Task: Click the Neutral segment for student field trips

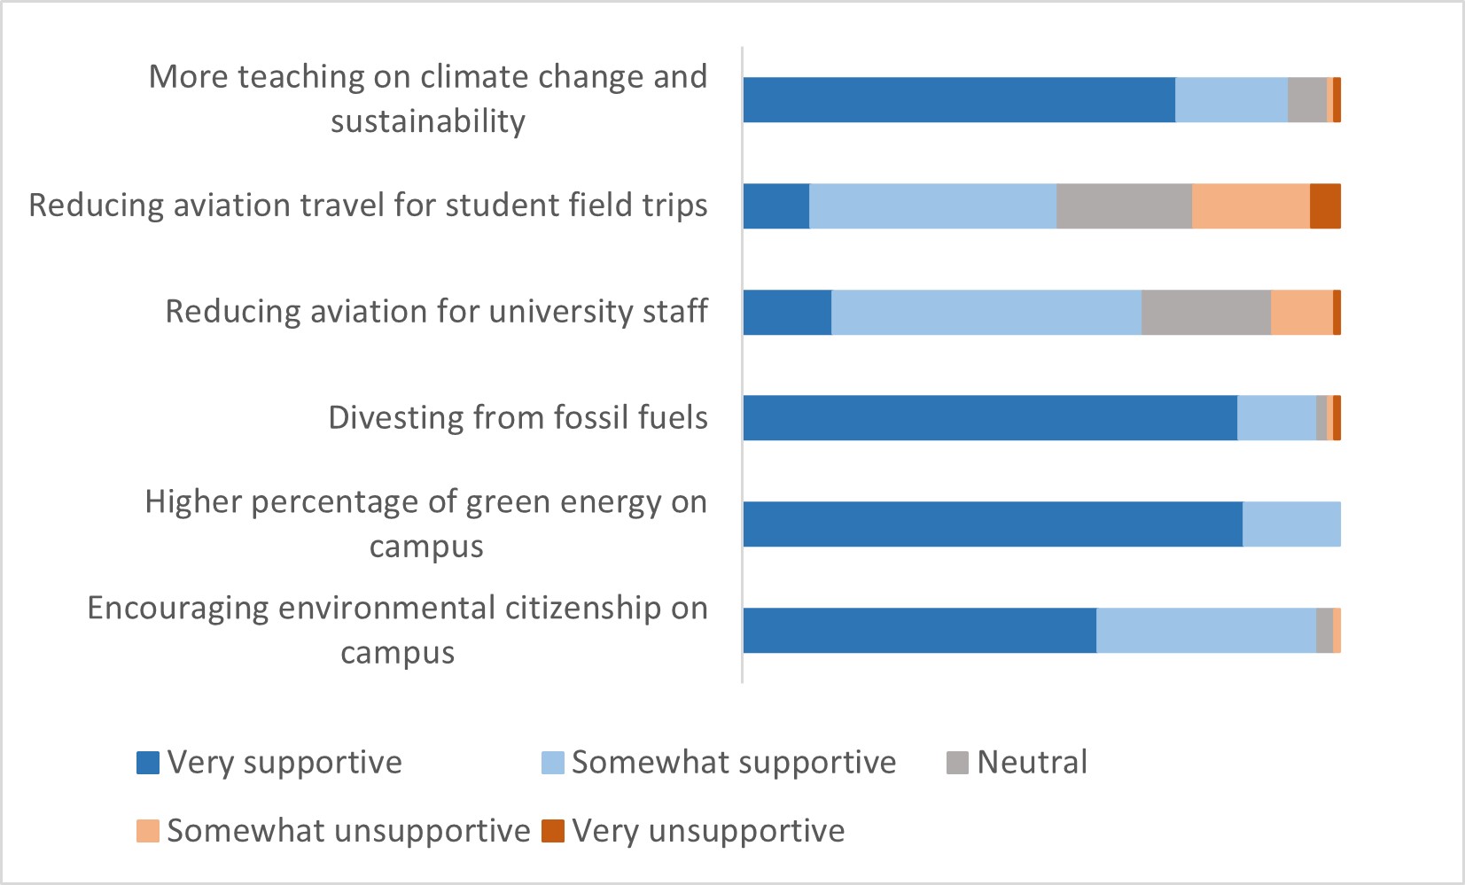Action: pos(1124,206)
